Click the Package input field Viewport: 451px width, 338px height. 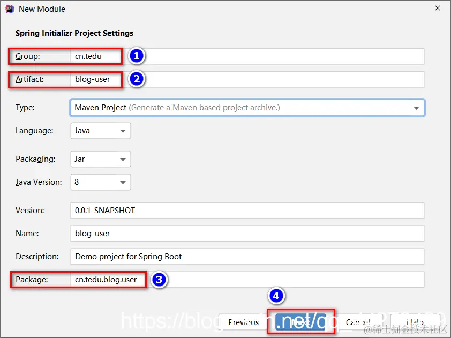click(x=247, y=279)
